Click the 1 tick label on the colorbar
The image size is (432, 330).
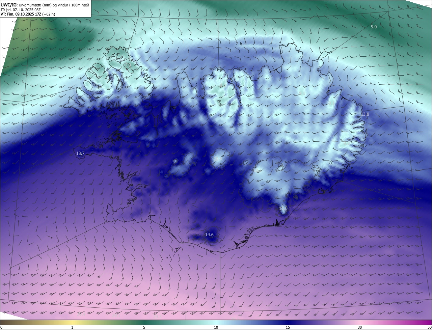pos(72,327)
